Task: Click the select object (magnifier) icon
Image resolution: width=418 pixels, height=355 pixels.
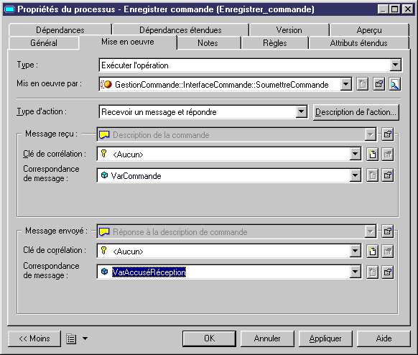Action: 394,85
